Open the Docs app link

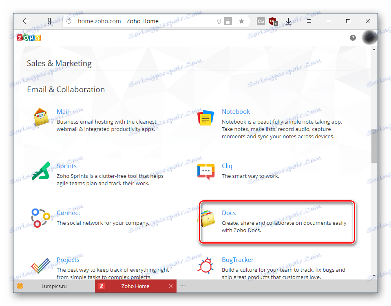(229, 213)
